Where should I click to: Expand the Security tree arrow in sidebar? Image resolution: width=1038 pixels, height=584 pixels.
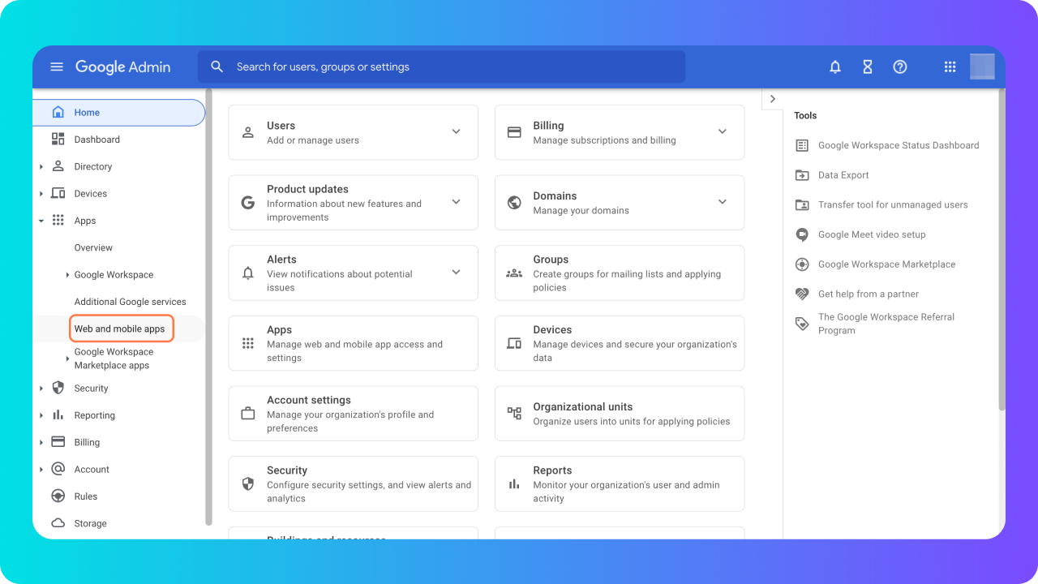pyautogui.click(x=41, y=389)
